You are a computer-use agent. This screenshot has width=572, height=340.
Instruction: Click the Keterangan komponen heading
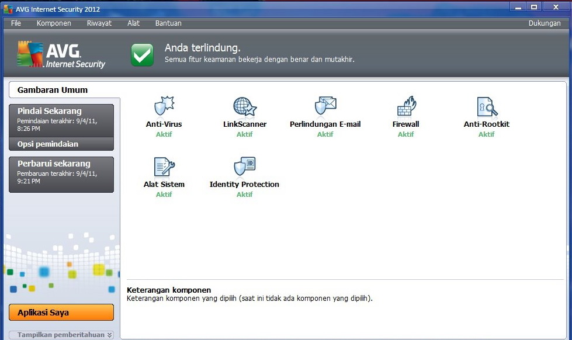point(169,290)
